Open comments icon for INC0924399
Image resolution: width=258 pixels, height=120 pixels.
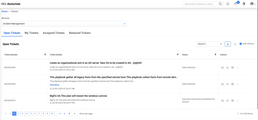coord(233,68)
